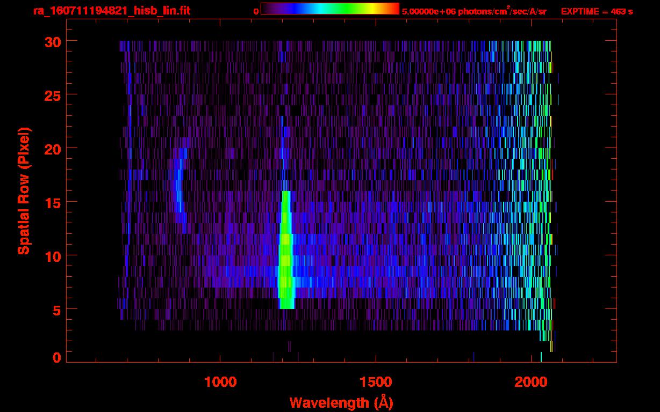Click the Spatial Row (Pixel) axis title
The image size is (660, 412).
(x=23, y=190)
